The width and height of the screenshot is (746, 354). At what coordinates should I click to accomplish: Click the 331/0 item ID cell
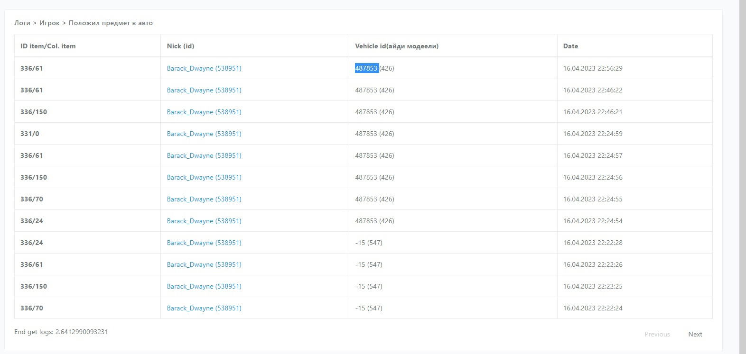30,134
